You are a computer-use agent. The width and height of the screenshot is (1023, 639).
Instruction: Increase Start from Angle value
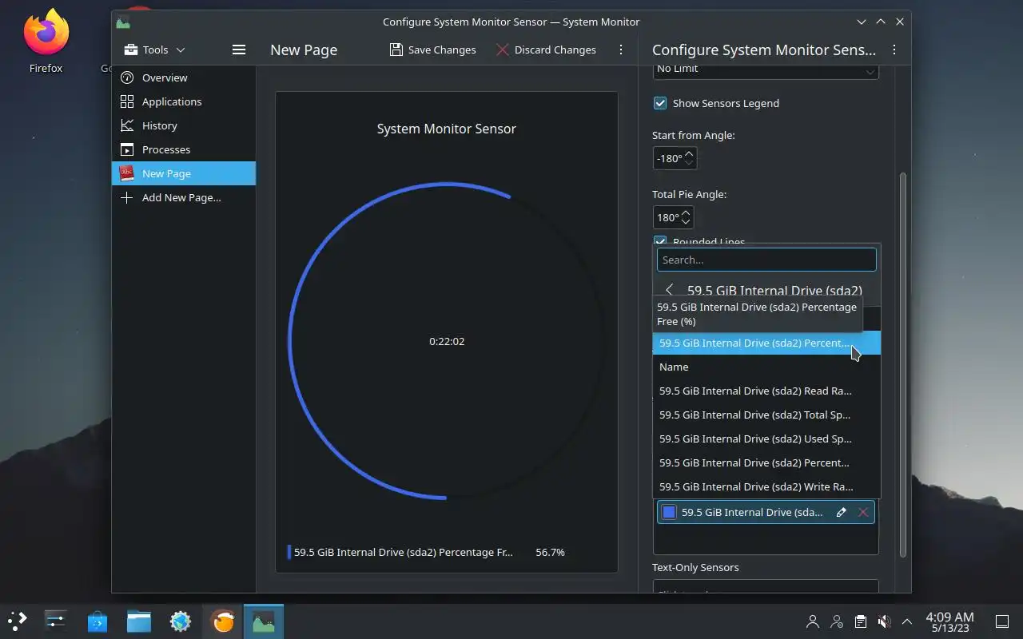690,153
